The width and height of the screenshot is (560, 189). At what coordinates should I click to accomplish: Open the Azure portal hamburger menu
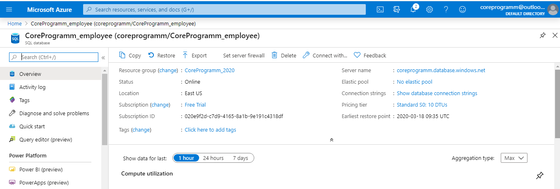(9, 9)
